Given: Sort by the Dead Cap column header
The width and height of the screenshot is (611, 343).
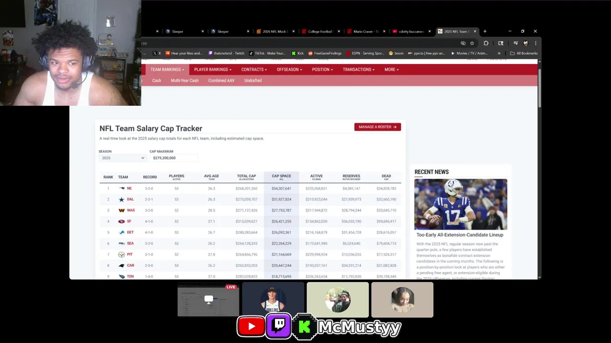Looking at the screenshot, I should click(x=386, y=177).
